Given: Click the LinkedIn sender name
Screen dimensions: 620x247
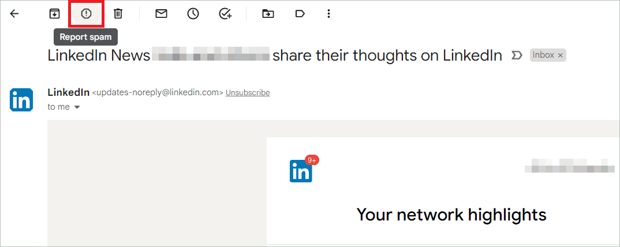Looking at the screenshot, I should [68, 92].
